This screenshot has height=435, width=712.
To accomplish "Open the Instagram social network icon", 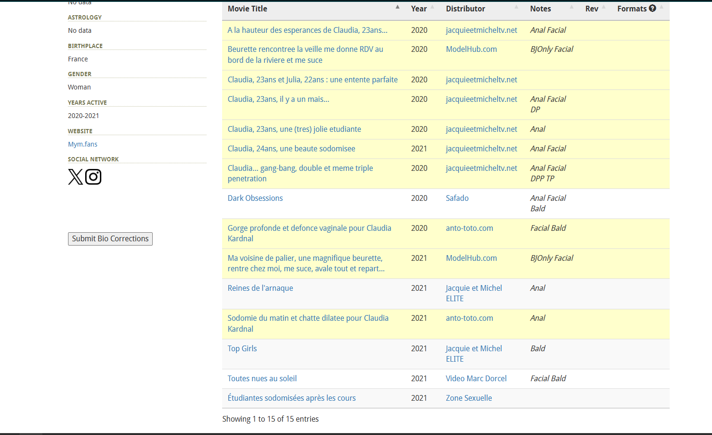I will [x=93, y=177].
